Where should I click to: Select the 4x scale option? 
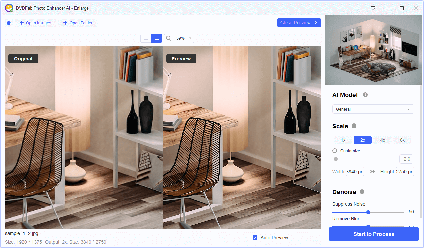click(383, 140)
